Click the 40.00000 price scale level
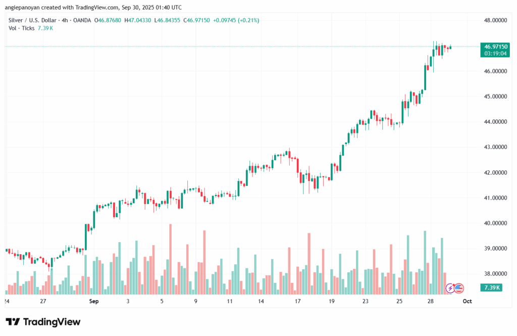The height and width of the screenshot is (336, 517). pyautogui.click(x=495, y=223)
